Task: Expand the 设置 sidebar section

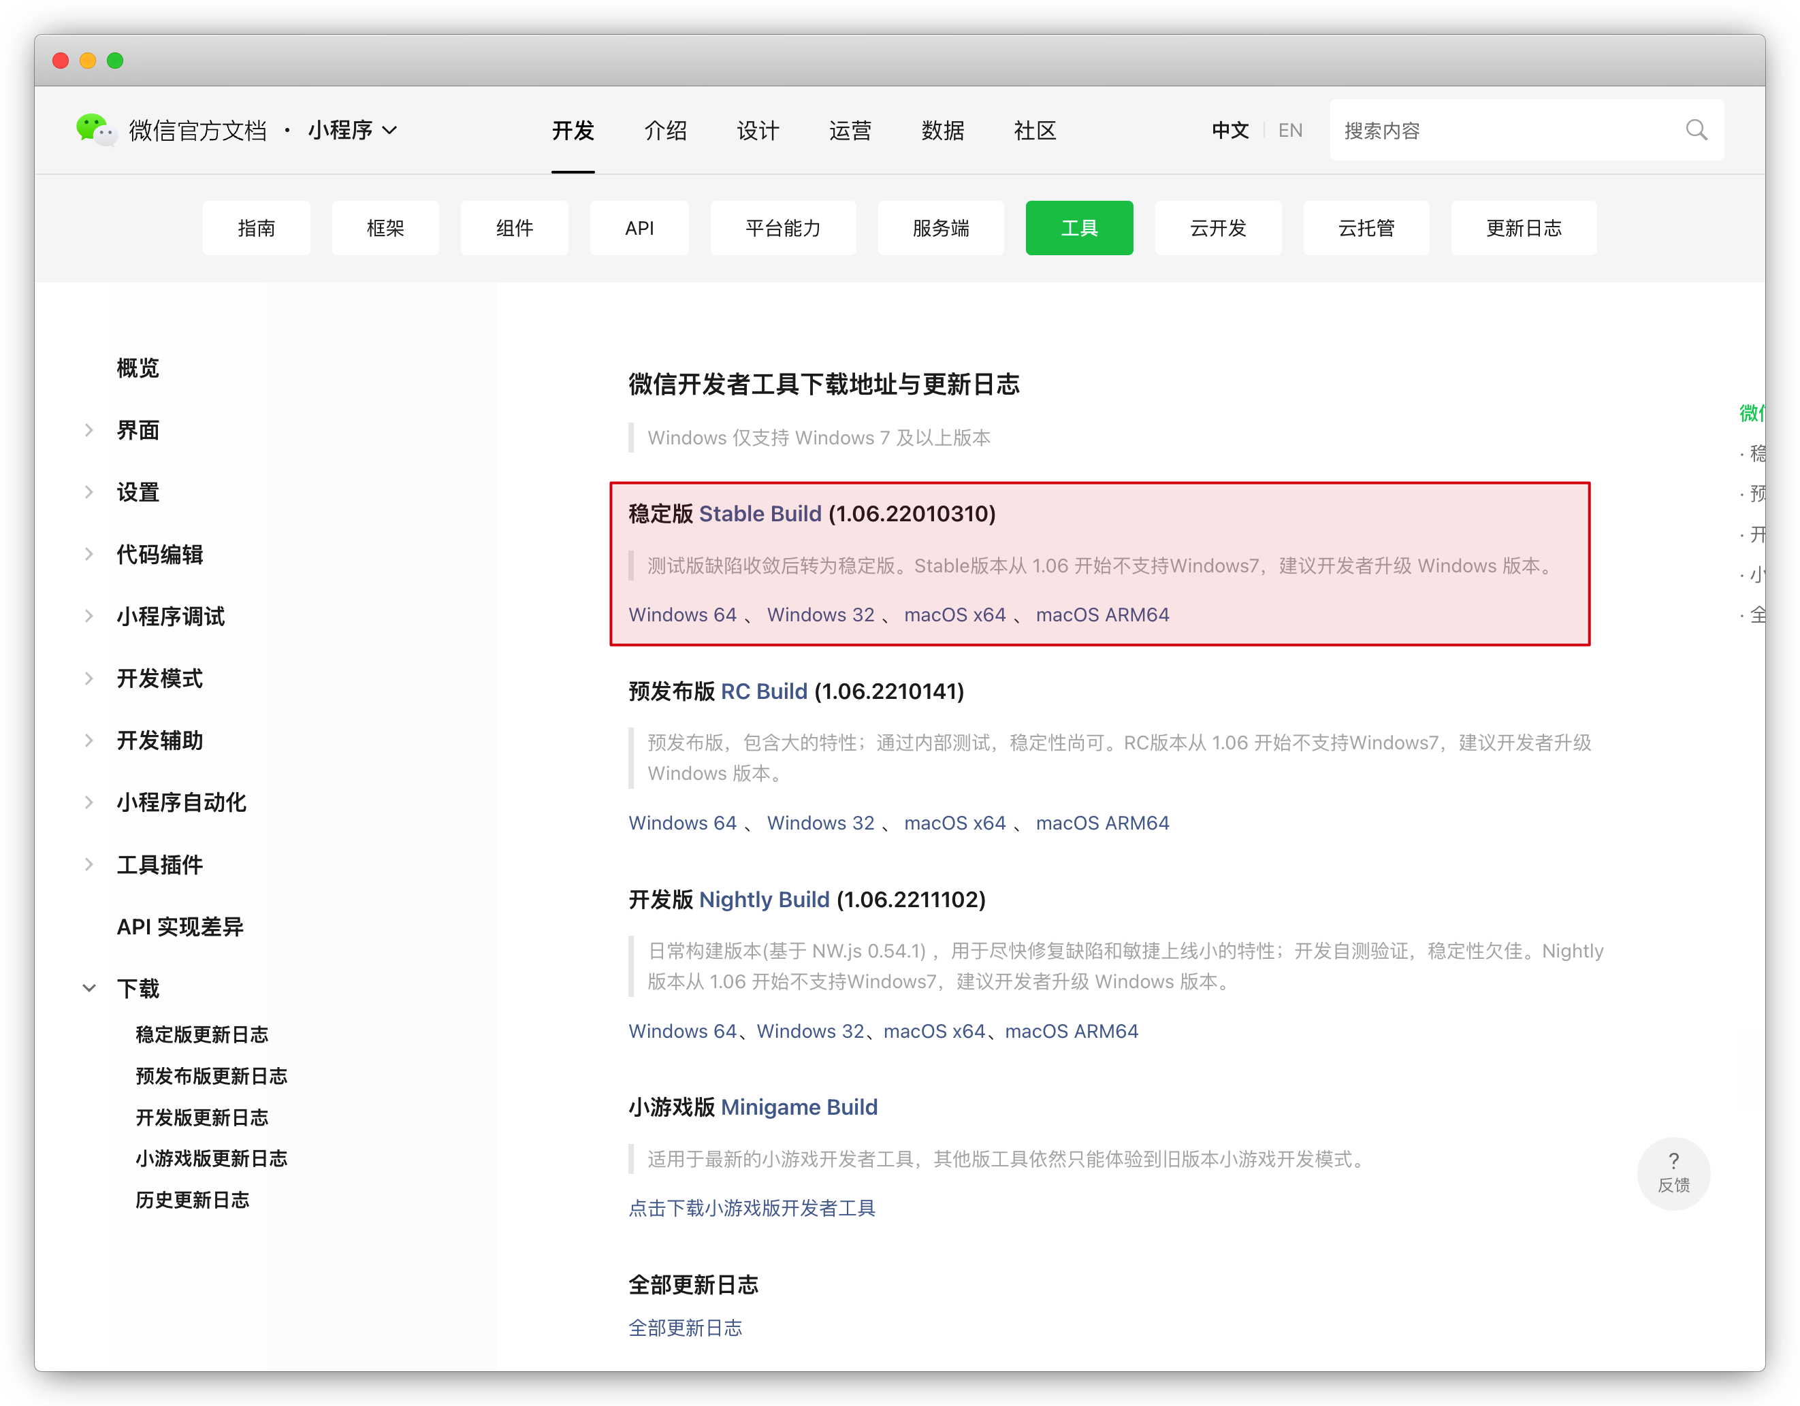Action: 89,492
